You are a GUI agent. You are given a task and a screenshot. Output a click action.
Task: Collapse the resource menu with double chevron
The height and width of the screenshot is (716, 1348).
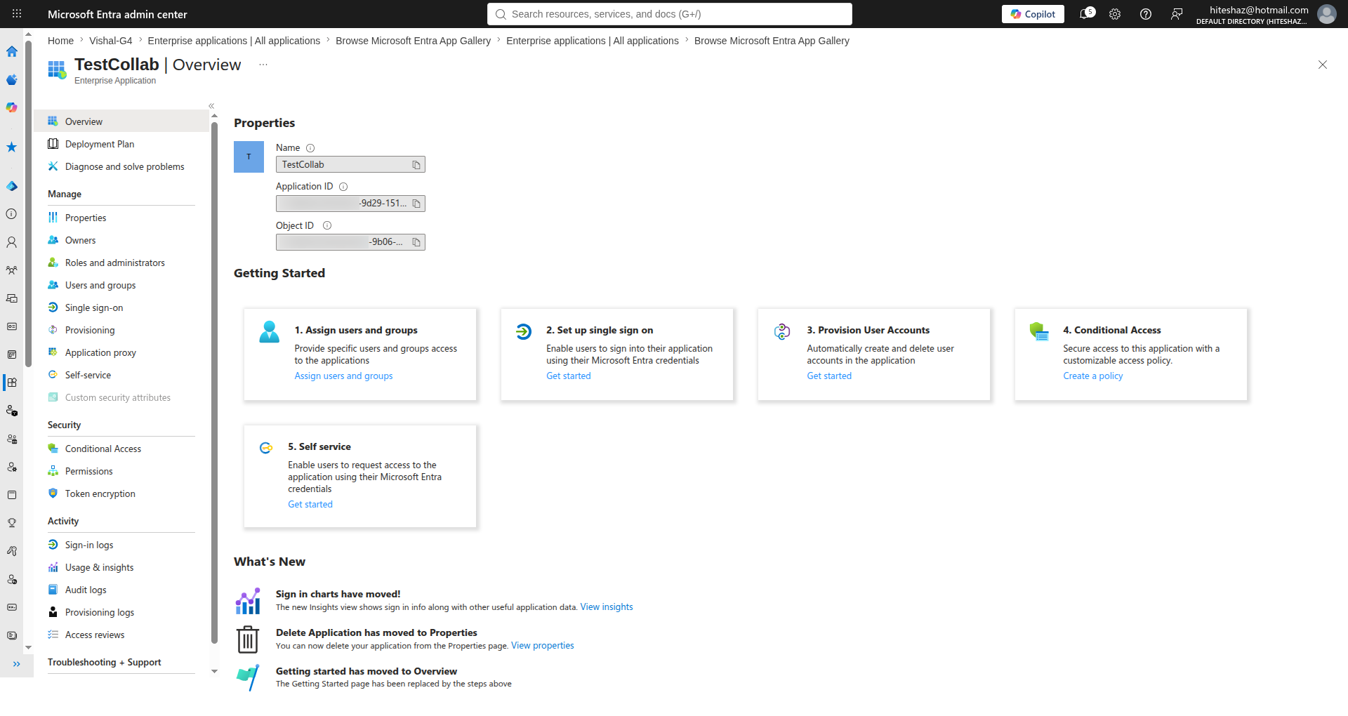(x=211, y=106)
